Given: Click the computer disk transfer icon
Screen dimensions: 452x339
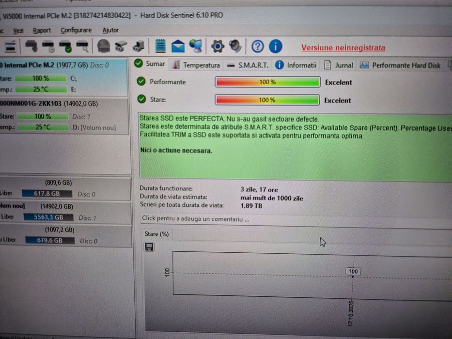Looking at the screenshot, I should coord(139,46).
